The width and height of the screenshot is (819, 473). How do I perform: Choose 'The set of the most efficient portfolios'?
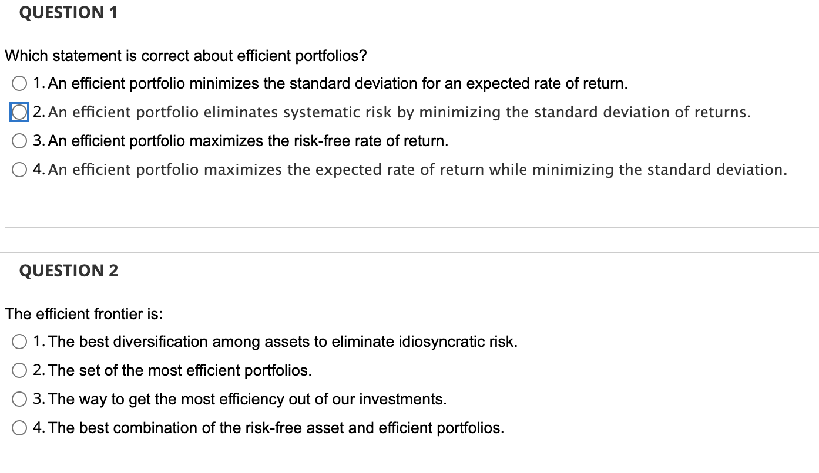point(19,370)
